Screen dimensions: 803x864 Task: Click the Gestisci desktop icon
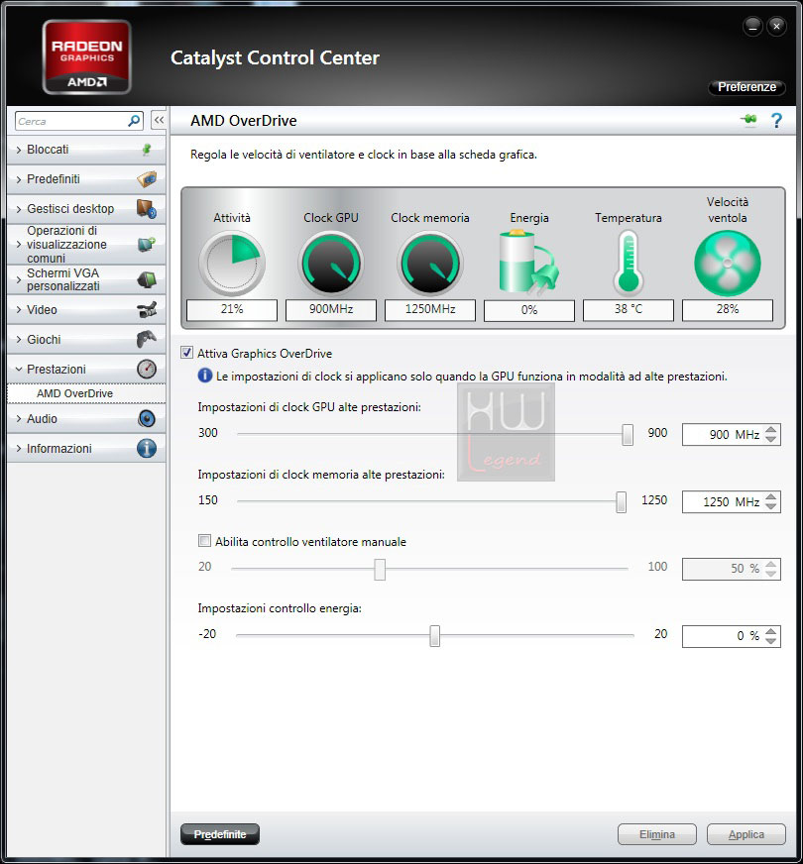tap(147, 209)
